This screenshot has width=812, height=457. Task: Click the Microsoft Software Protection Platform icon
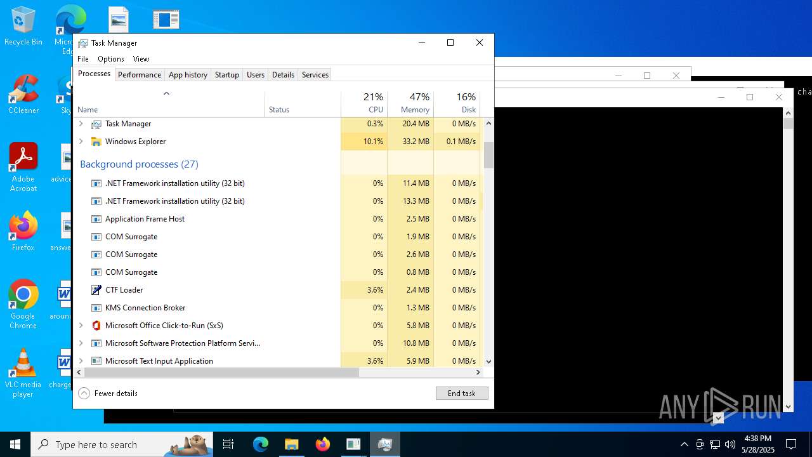pyautogui.click(x=96, y=343)
